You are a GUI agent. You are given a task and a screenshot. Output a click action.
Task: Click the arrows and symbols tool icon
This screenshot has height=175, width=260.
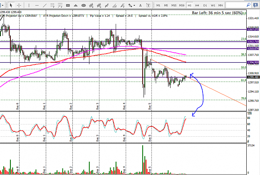point(130,5)
